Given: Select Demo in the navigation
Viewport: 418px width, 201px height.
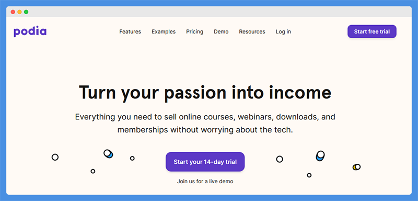Looking at the screenshot, I should 221,31.
